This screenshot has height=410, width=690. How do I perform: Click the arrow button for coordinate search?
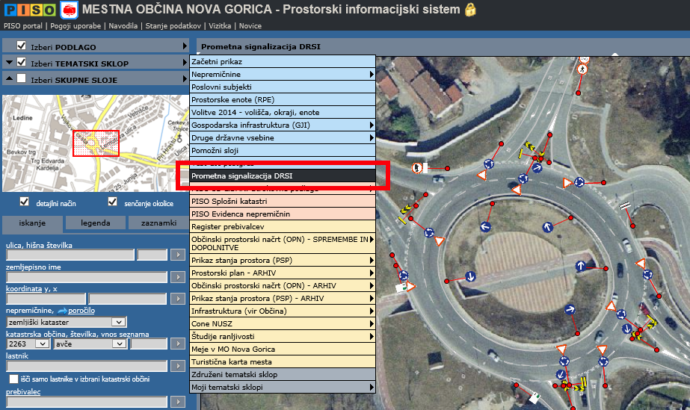(178, 299)
